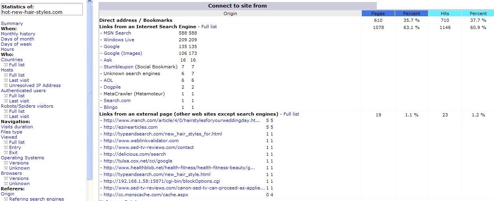Click the sidebar scrollbar up arrow

click(x=89, y=2)
